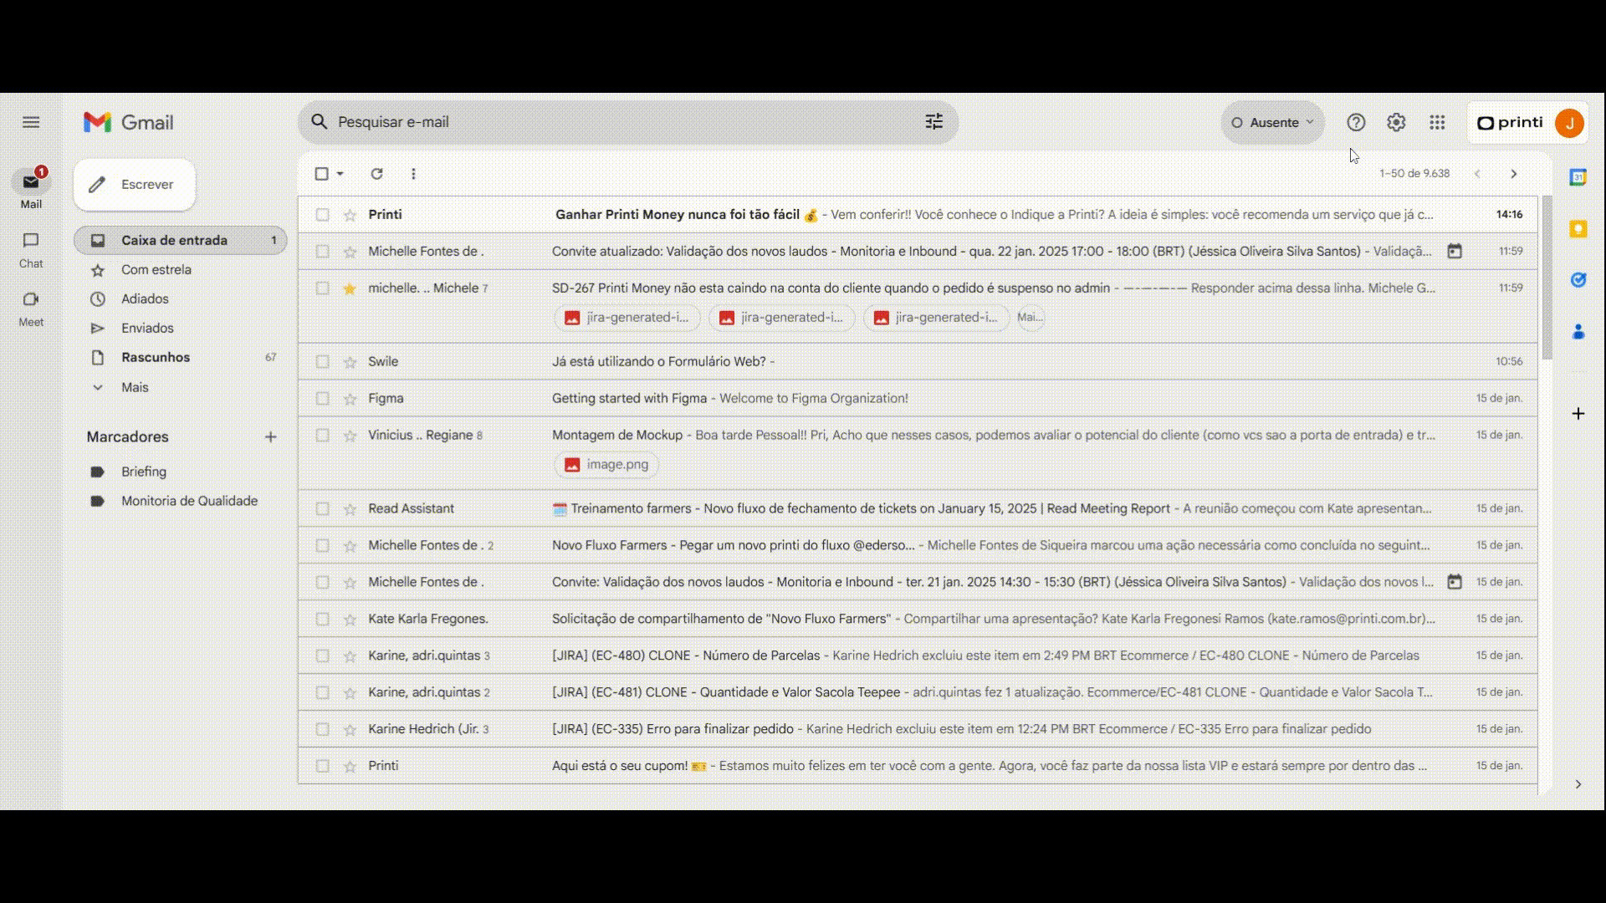Click the Escrever compose button
Viewport: 1606px width, 903px height.
[x=135, y=185]
